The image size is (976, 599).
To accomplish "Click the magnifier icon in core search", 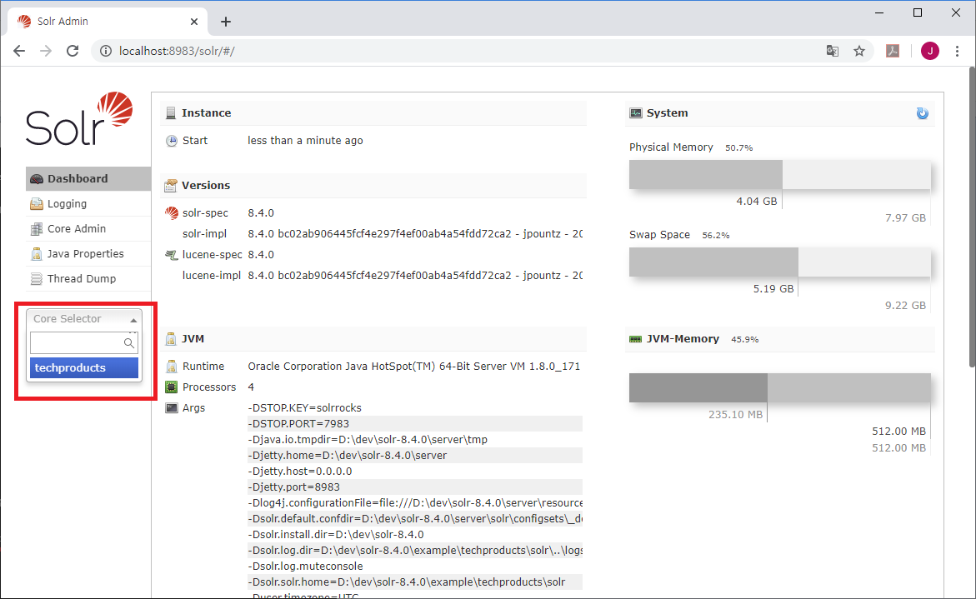I will click(x=129, y=342).
